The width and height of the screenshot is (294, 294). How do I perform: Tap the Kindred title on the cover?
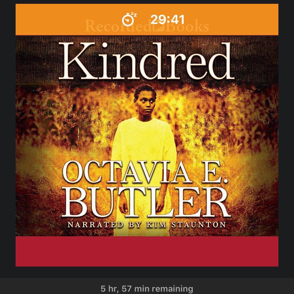(147, 60)
